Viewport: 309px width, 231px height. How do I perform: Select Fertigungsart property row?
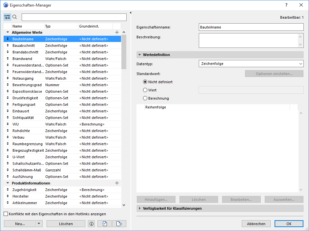click(62, 105)
